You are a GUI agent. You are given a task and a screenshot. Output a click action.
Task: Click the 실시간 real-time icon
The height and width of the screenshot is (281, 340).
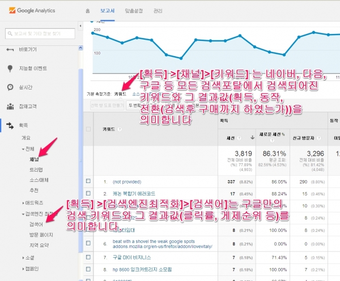pyautogui.click(x=10, y=87)
